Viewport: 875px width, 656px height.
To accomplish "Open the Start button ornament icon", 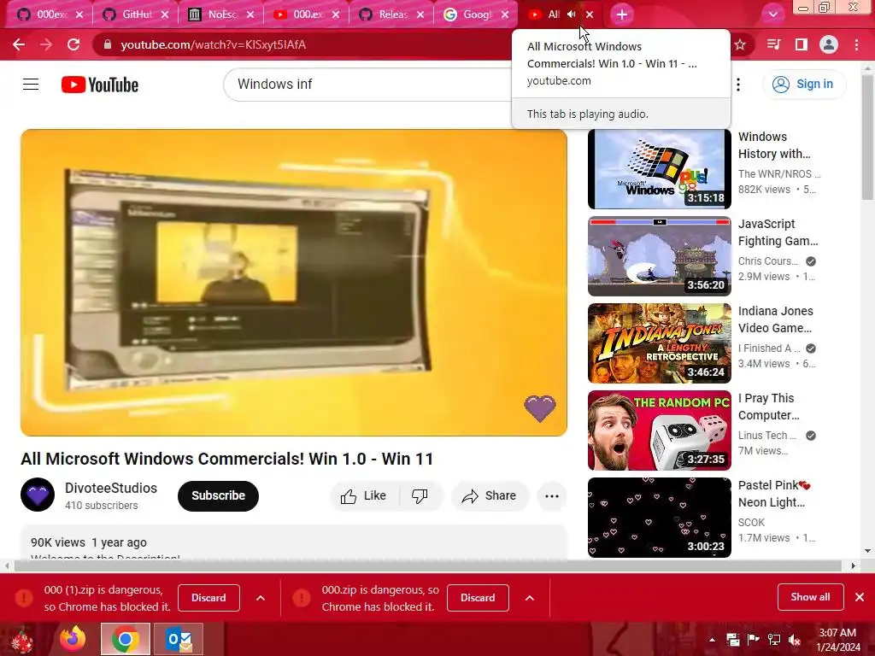I will 22,641.
